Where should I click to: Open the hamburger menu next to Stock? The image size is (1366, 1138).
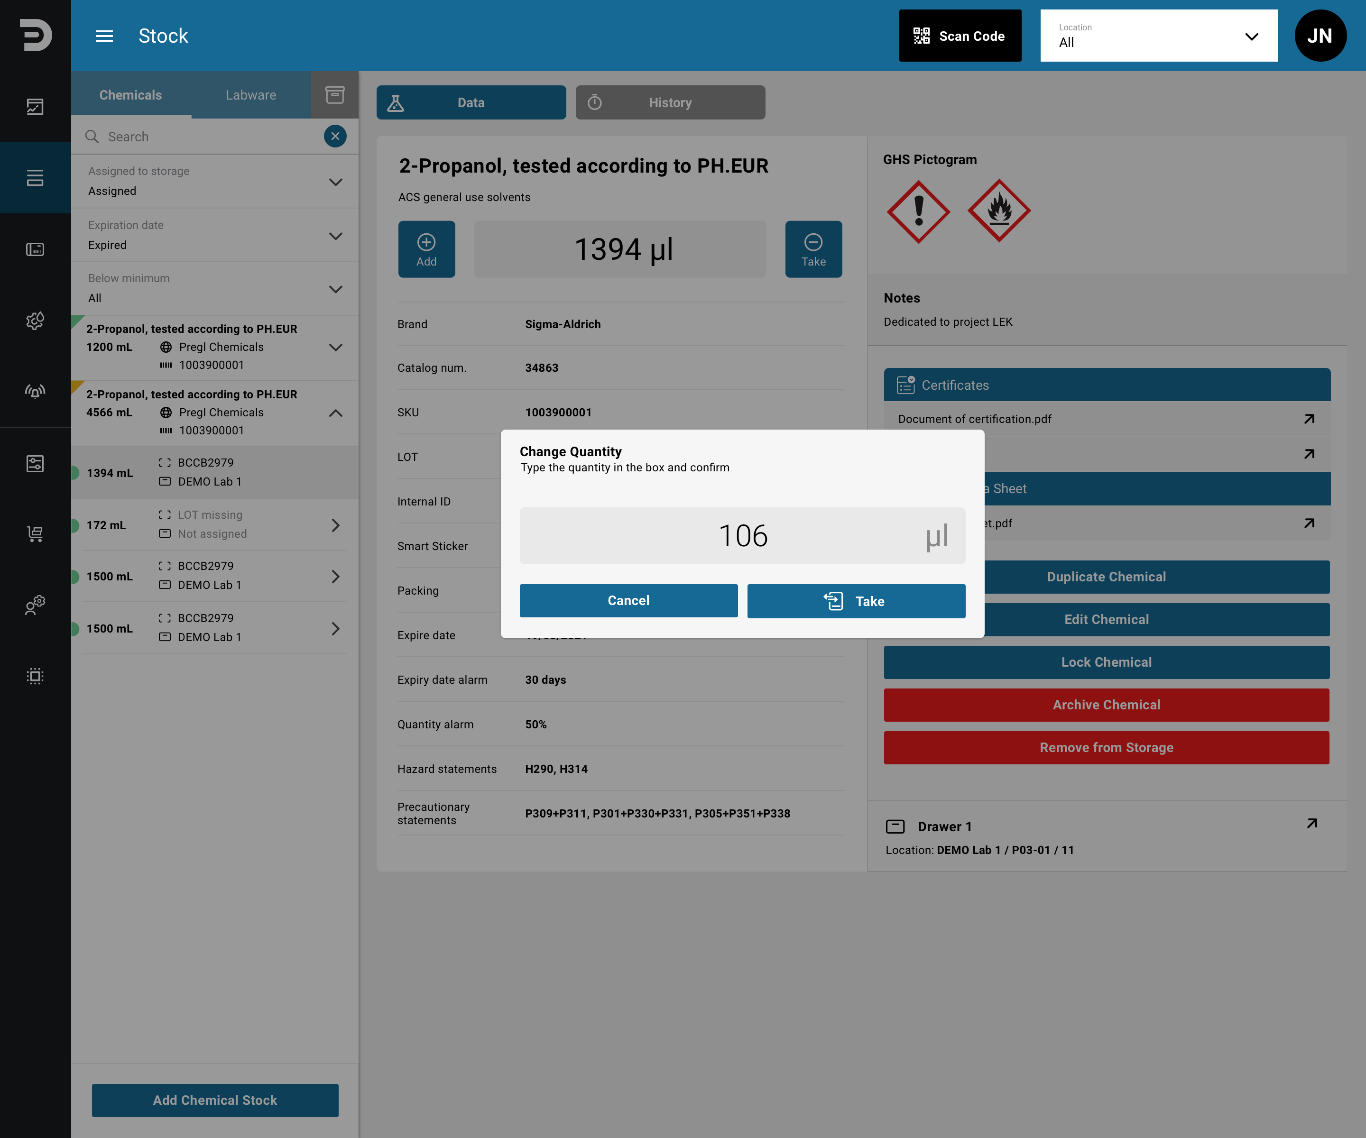[x=104, y=36]
